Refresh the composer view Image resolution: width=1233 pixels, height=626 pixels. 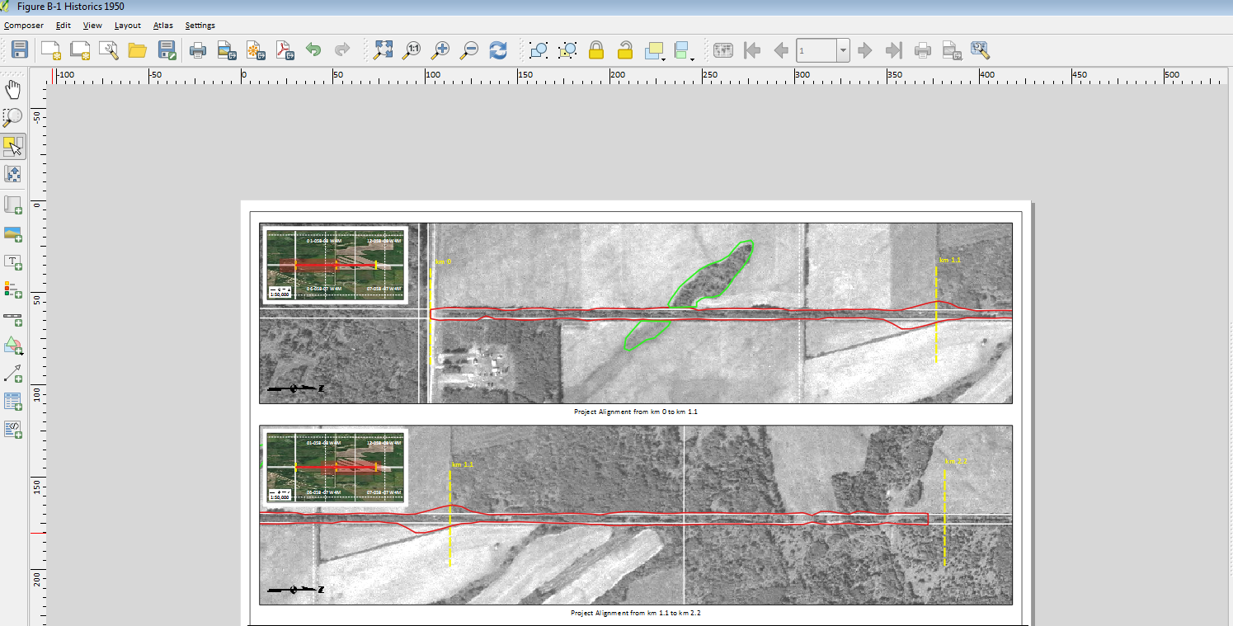click(498, 50)
